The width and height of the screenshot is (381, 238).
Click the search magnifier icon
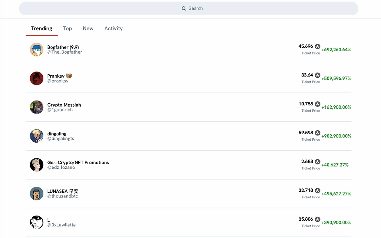pyautogui.click(x=184, y=8)
